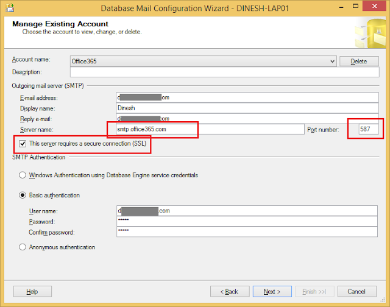The width and height of the screenshot is (390, 307).
Task: Uncheck the secure connection (SSL) checkbox
Action: tap(23, 144)
